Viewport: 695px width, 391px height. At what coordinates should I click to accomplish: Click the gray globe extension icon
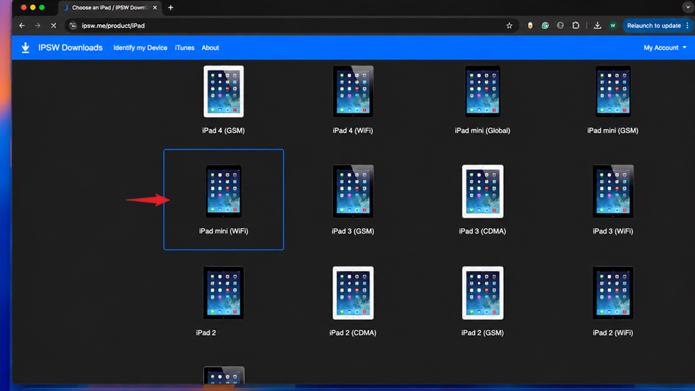tap(560, 25)
